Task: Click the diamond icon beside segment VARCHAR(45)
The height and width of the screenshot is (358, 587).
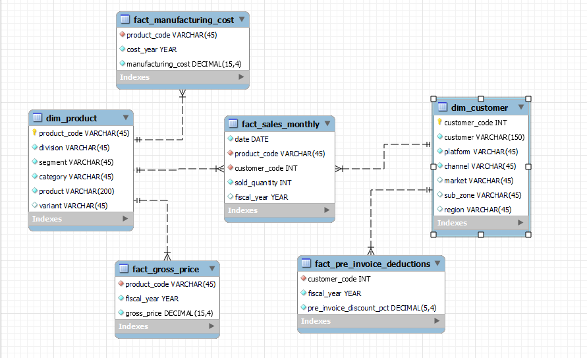Action: pos(35,162)
